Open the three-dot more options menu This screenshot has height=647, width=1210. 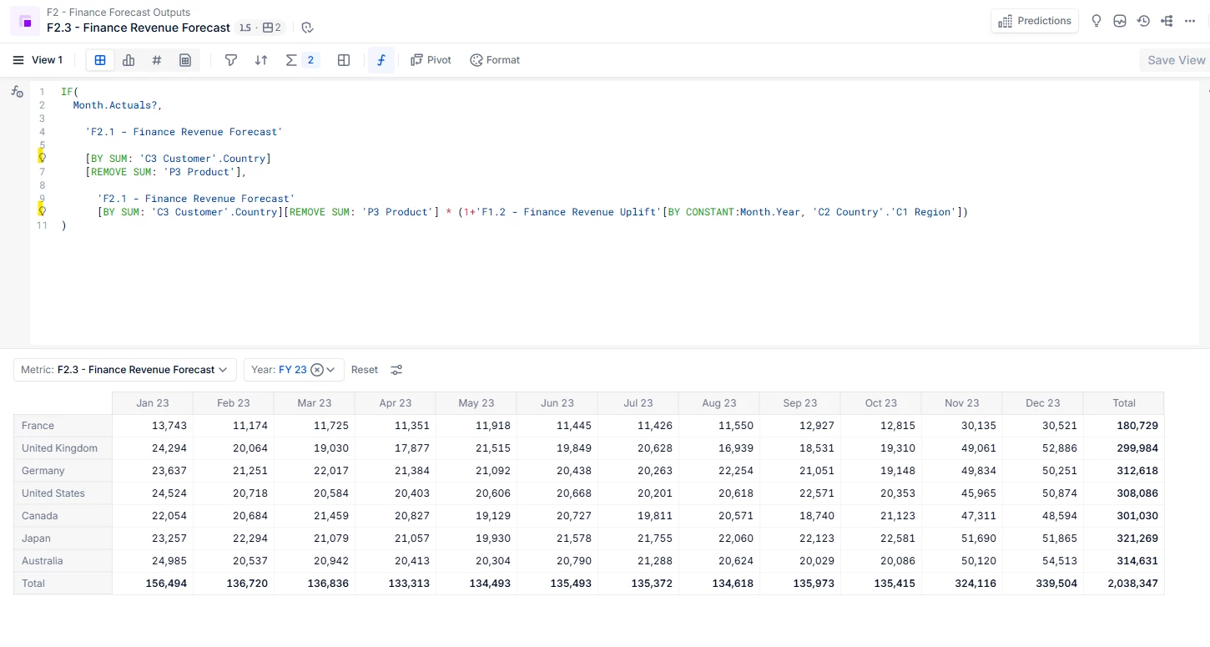(1190, 21)
